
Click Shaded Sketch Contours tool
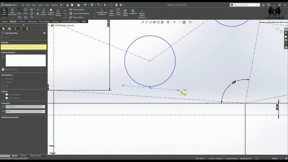click(142, 13)
